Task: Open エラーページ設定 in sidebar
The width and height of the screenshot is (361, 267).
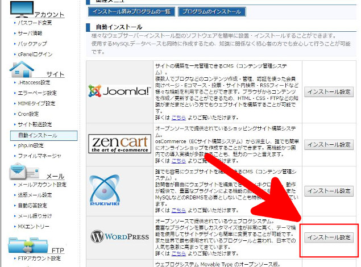Action: point(38,93)
